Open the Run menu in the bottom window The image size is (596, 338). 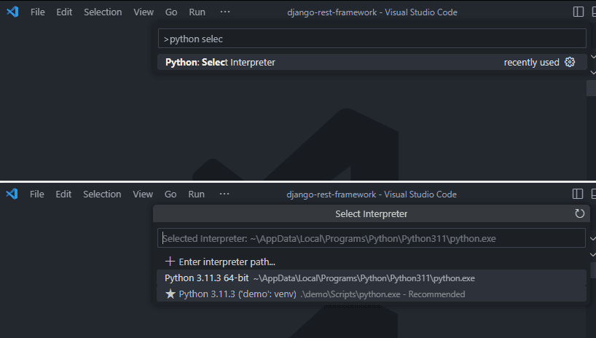(x=196, y=194)
